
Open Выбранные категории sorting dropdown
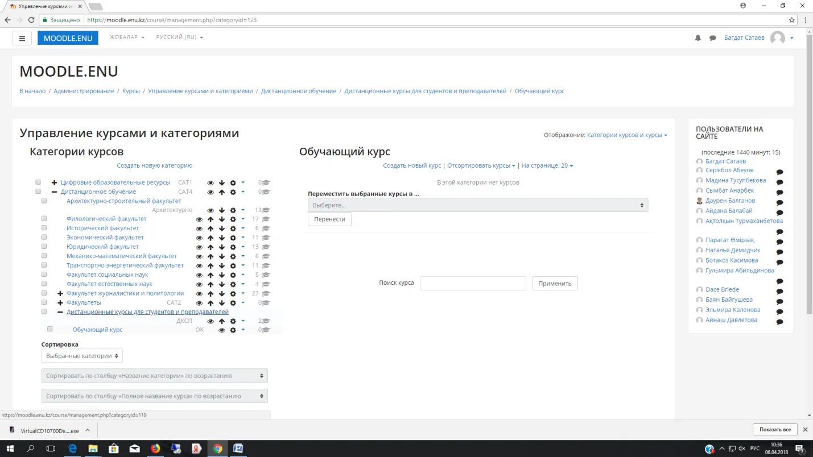82,356
